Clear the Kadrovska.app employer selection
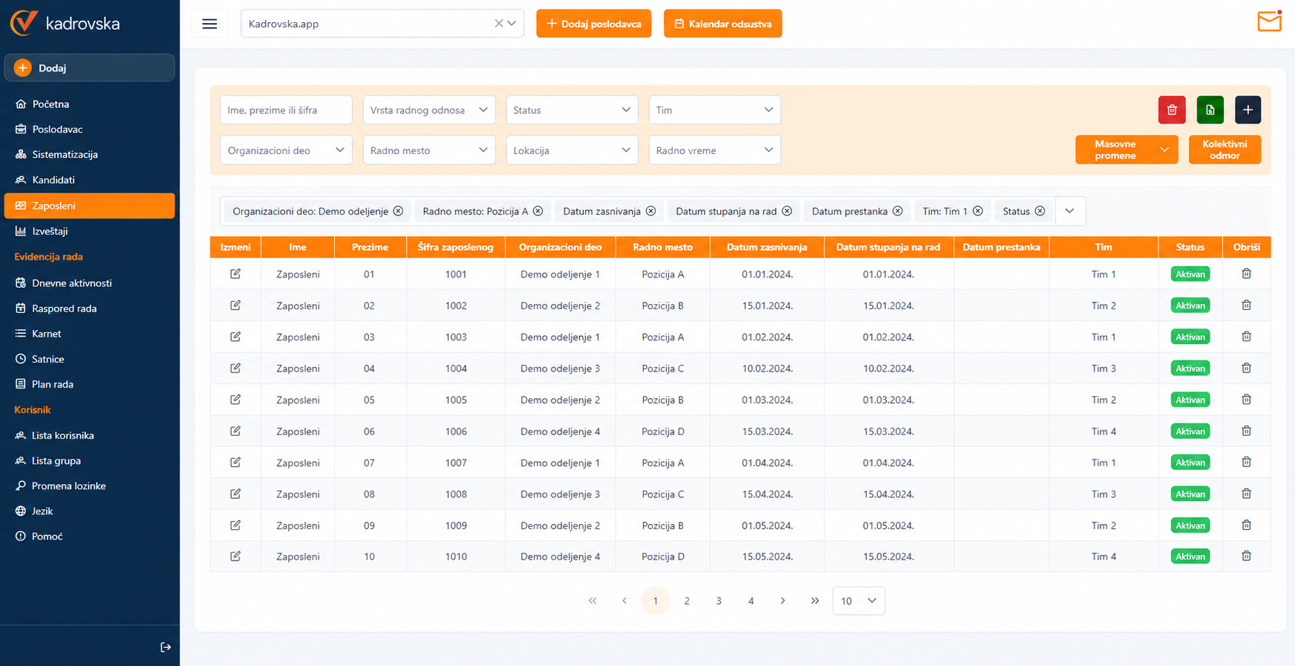 tap(499, 24)
